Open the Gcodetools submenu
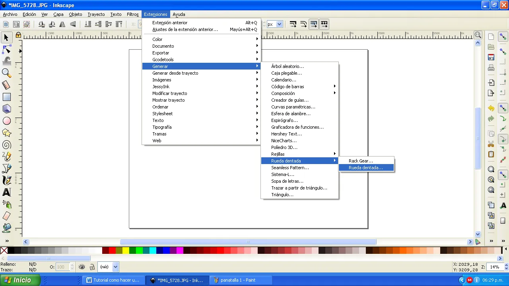Screen dimensions: 509x286 [201, 60]
